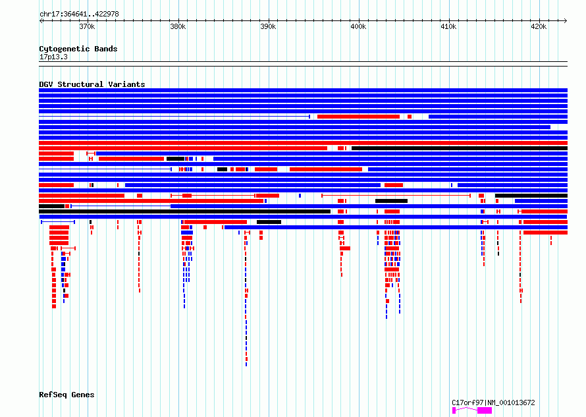
Task: Click the black variant bar near 389k–391k
Action: (269, 222)
